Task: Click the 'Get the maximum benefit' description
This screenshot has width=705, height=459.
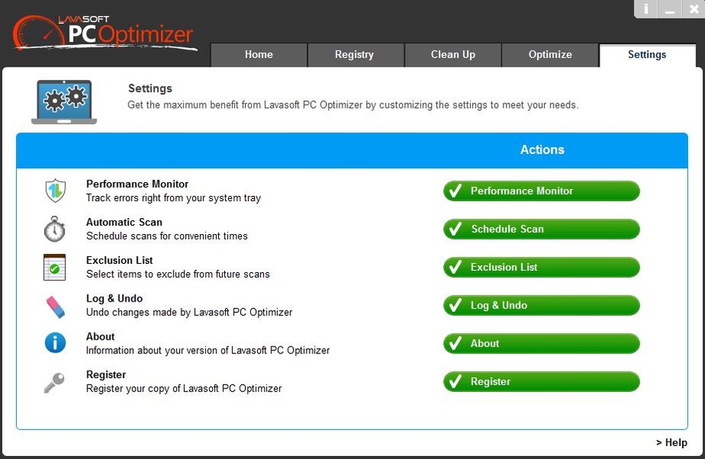Action: tap(353, 105)
